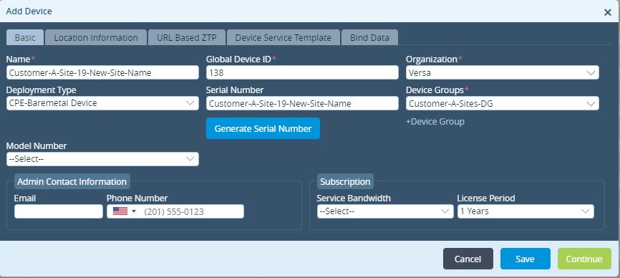Viewport: 620px width, 278px height.
Task: Expand the Service Bandwidth dropdown
Action: (x=385, y=211)
